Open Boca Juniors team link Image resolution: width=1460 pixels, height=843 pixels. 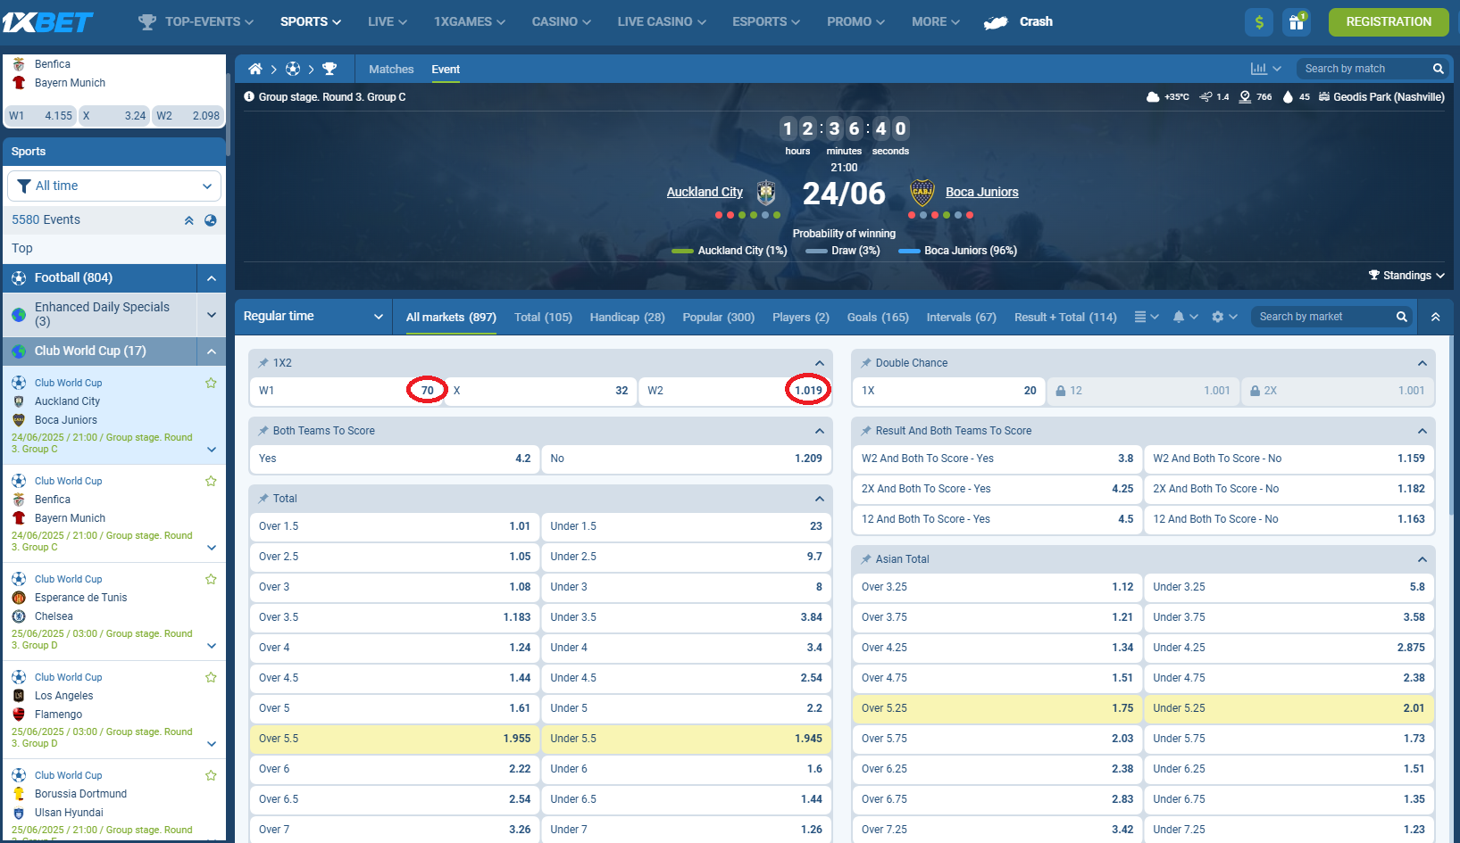pos(982,192)
